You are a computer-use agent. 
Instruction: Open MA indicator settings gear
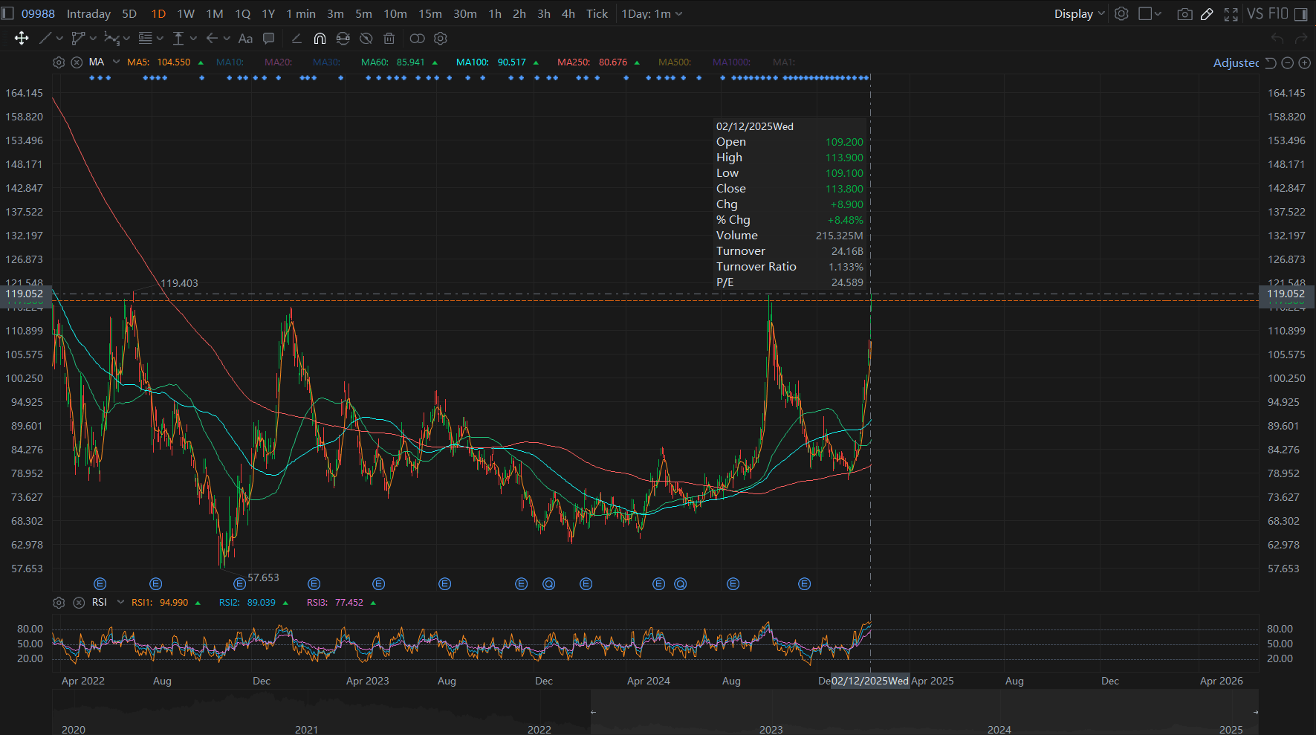pyautogui.click(x=59, y=62)
